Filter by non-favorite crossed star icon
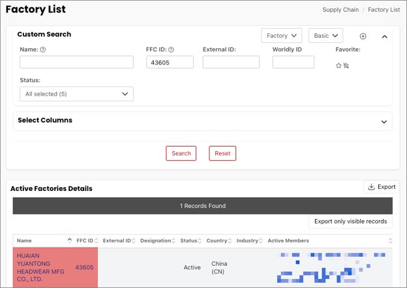Viewport: 407px width, 288px height. pos(346,65)
